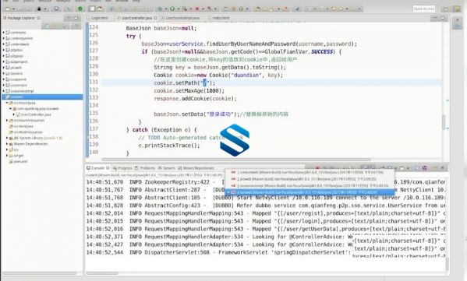Minimize the Package Explorer view
This screenshot has width=467, height=281.
tap(69, 18)
